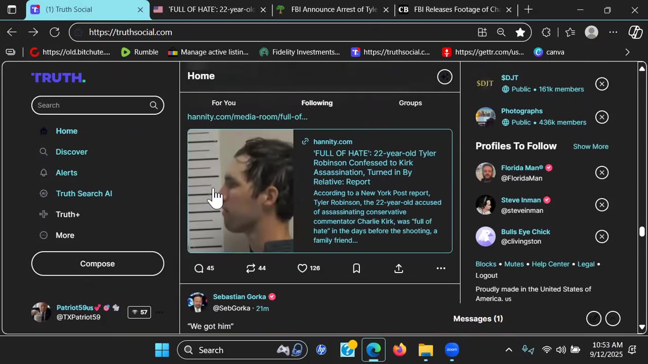
Task: Click the Compose button
Action: (x=98, y=263)
